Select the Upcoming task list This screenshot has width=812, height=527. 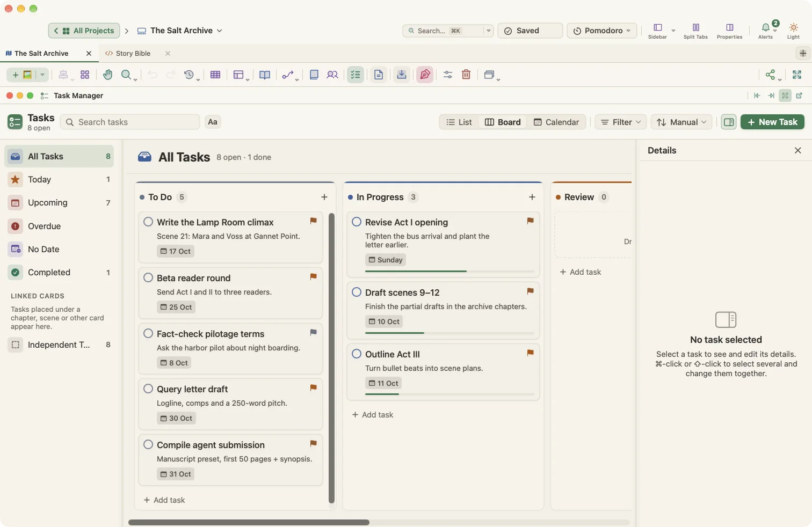point(60,203)
